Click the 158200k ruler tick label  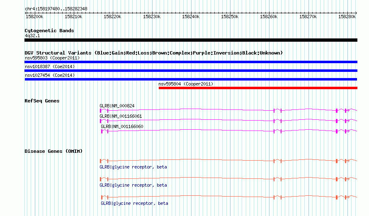tap(34, 17)
